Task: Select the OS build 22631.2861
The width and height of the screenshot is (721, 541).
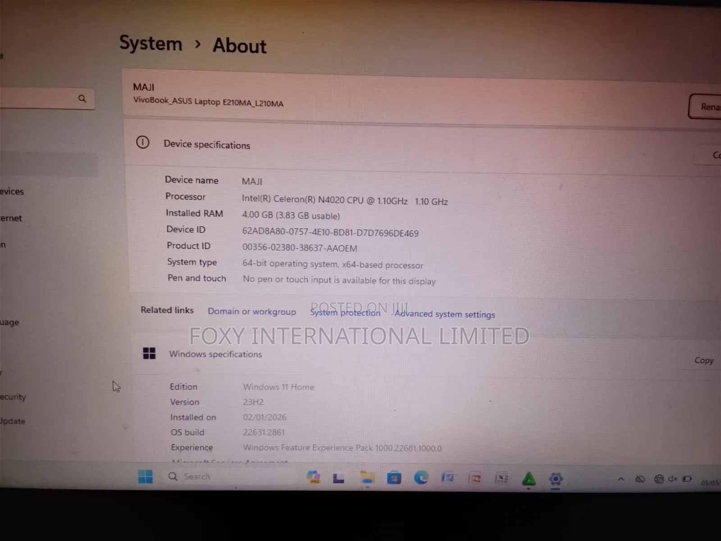Action: coord(264,432)
